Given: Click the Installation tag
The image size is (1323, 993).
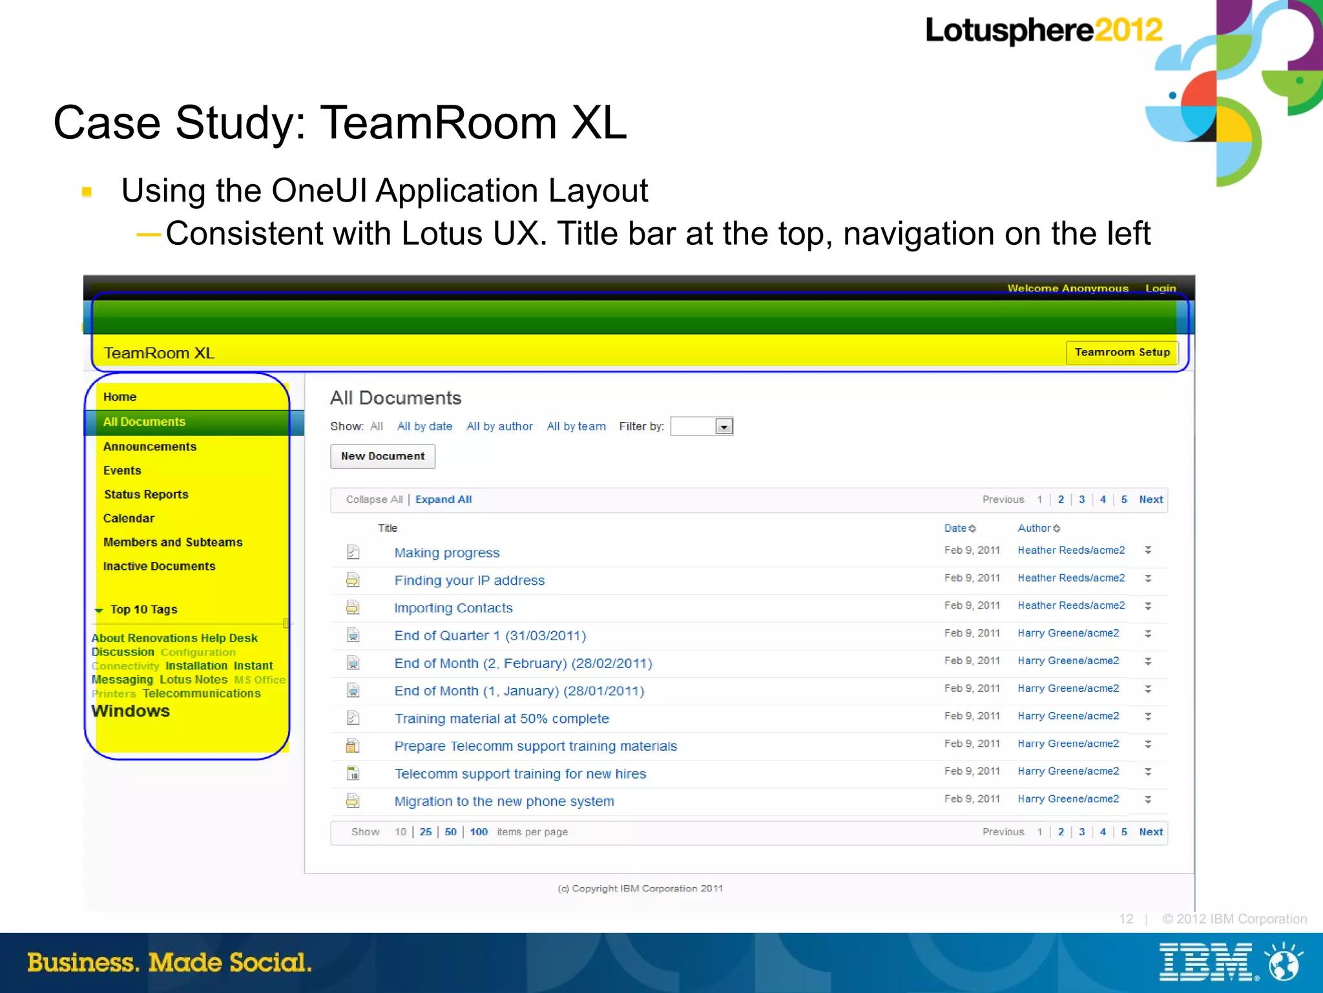Looking at the screenshot, I should click(x=196, y=665).
